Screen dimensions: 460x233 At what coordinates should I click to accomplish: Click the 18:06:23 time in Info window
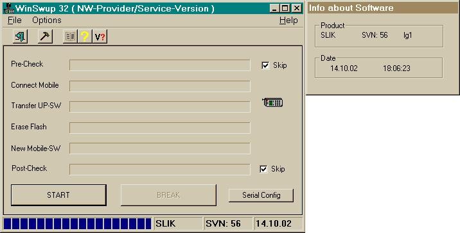click(396, 68)
